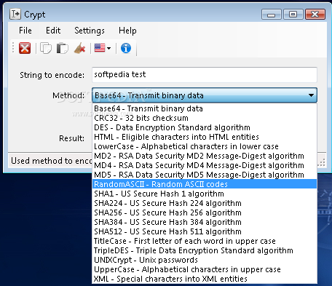332x286 pixels.
Task: Open the Help menu
Action: pyautogui.click(x=127, y=31)
